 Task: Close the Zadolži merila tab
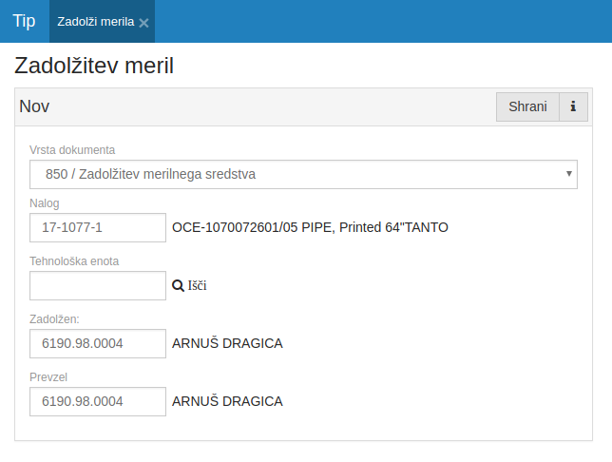coord(143,22)
